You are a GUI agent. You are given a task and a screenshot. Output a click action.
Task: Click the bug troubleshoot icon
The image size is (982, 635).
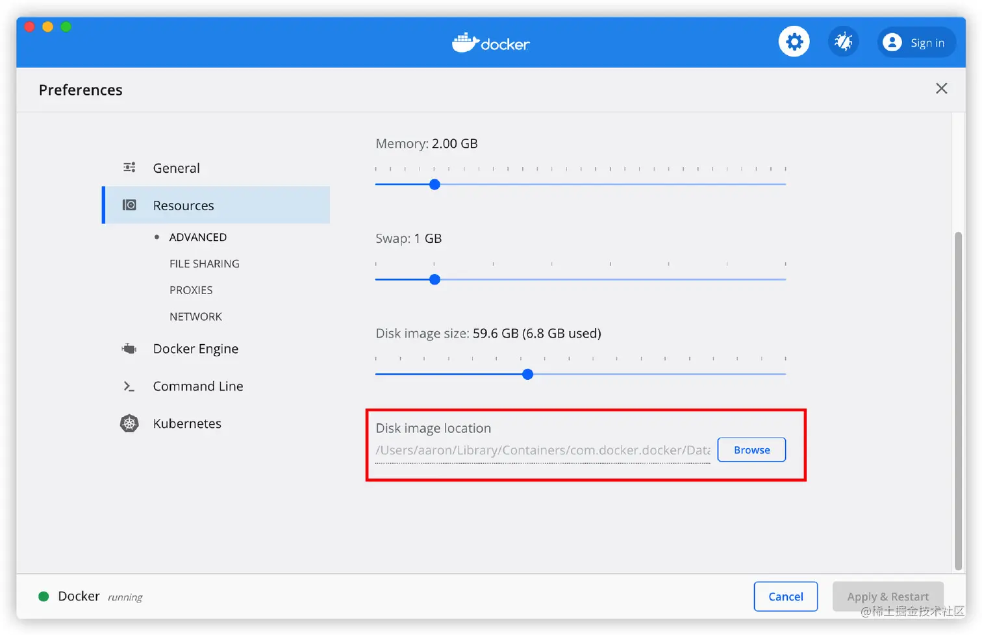(843, 42)
